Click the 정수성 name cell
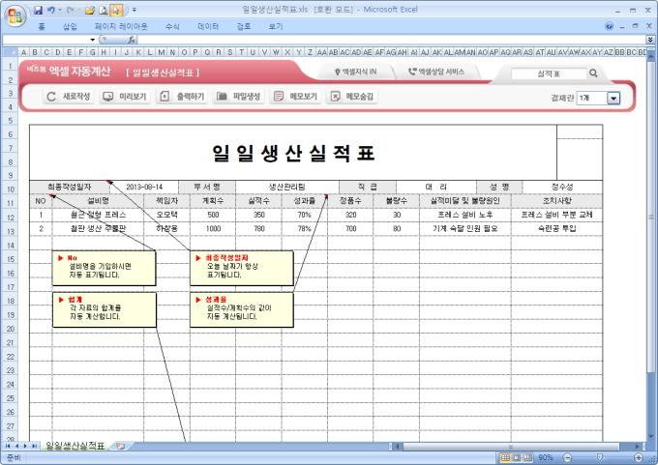This screenshot has height=465, width=658. pyautogui.click(x=562, y=187)
